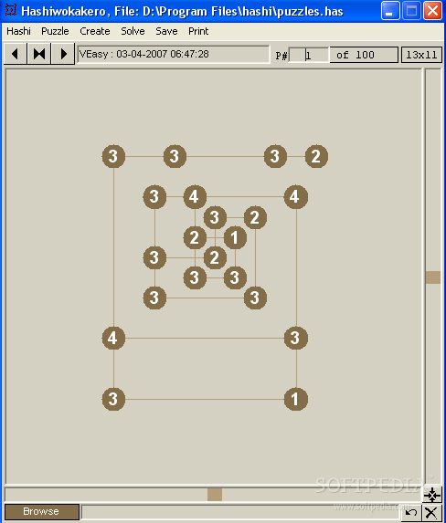Select the bottom-right corner 1 island
The width and height of the screenshot is (446, 523).
click(296, 399)
